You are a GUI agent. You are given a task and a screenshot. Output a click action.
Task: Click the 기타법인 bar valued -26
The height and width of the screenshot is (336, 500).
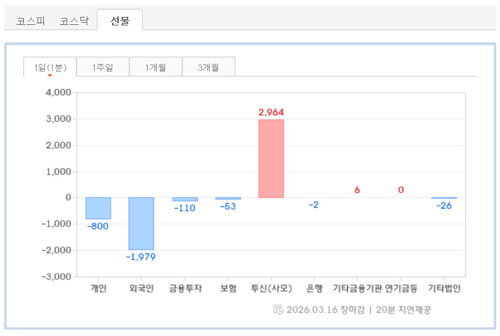point(444,198)
